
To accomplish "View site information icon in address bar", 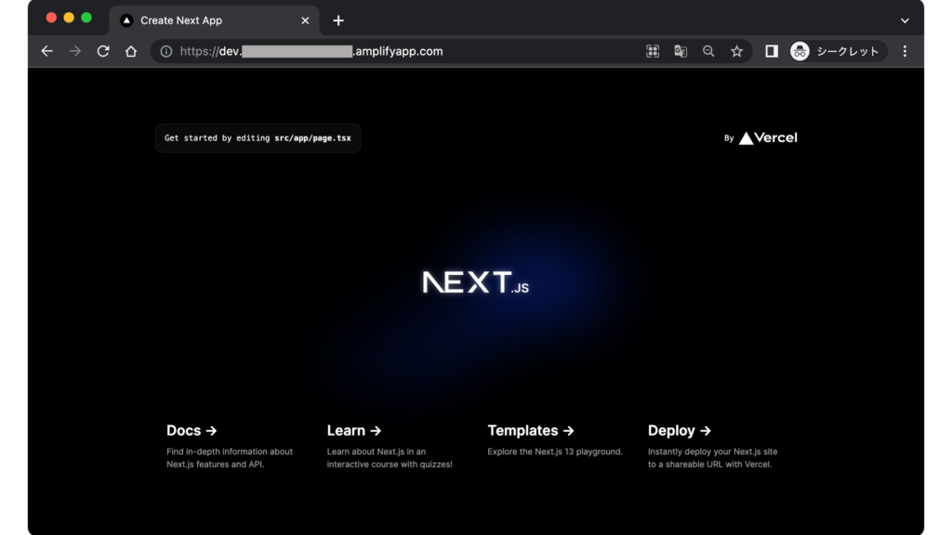I will tap(165, 52).
